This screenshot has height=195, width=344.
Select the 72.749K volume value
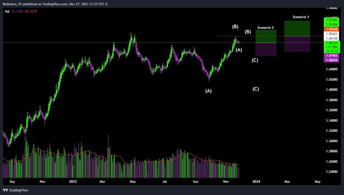(17, 11)
